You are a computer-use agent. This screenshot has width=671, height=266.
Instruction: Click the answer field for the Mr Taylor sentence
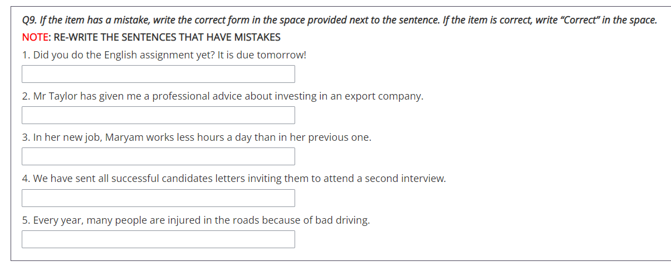coord(158,115)
